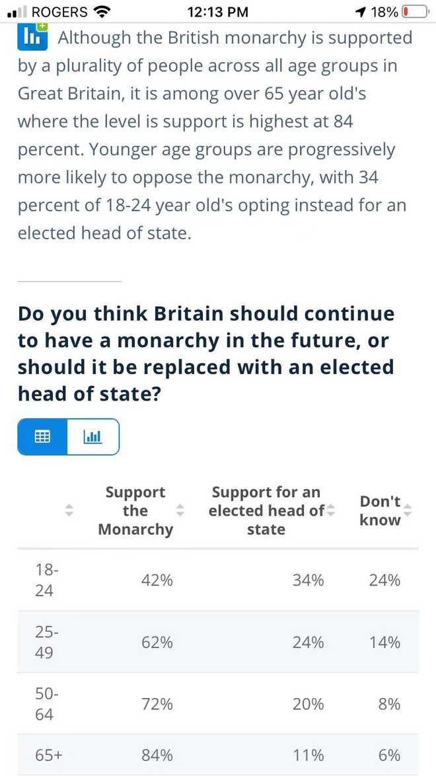Sort by elected head of state column
436x776 pixels.
330,511
